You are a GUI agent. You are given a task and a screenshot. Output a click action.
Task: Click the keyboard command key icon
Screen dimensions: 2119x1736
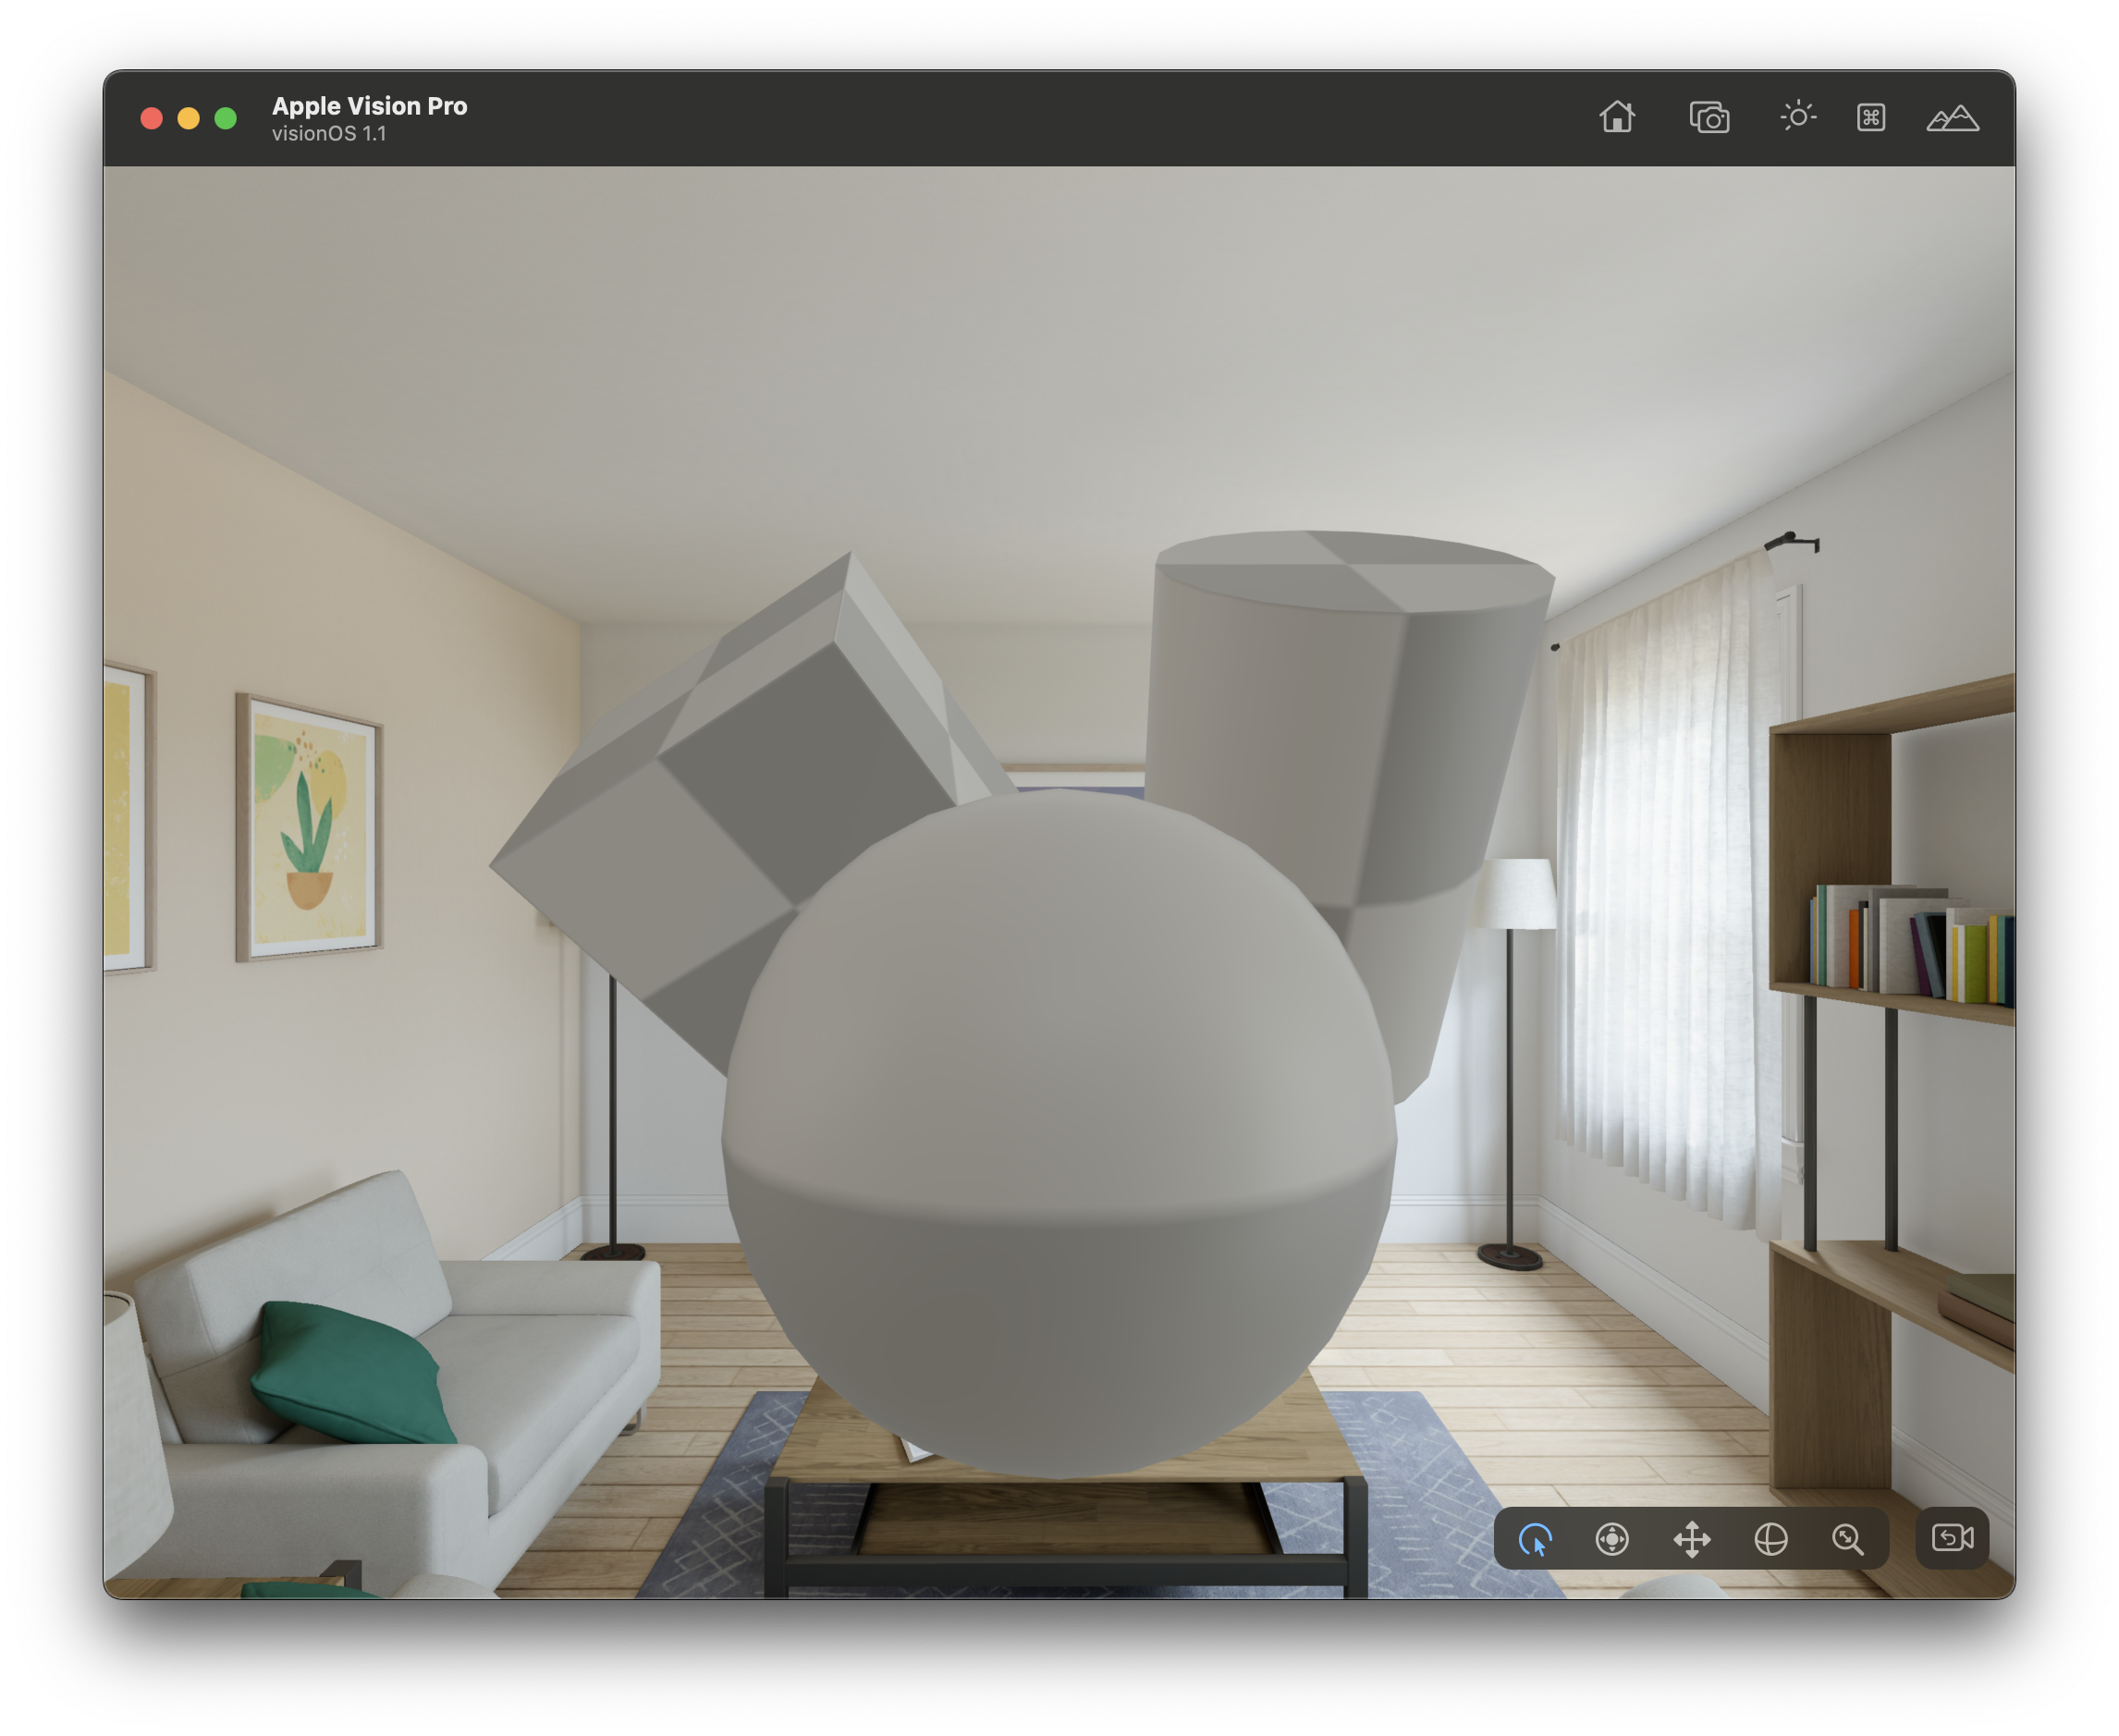tap(1870, 118)
